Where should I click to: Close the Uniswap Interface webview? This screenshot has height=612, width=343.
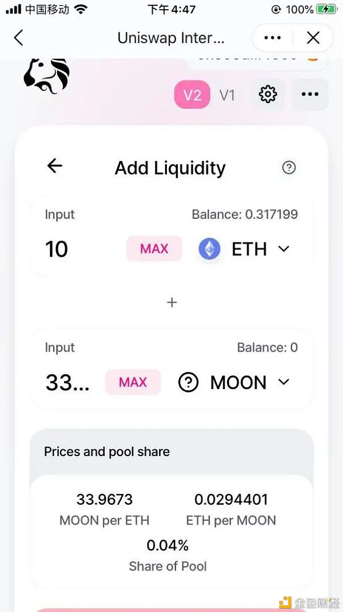click(313, 38)
